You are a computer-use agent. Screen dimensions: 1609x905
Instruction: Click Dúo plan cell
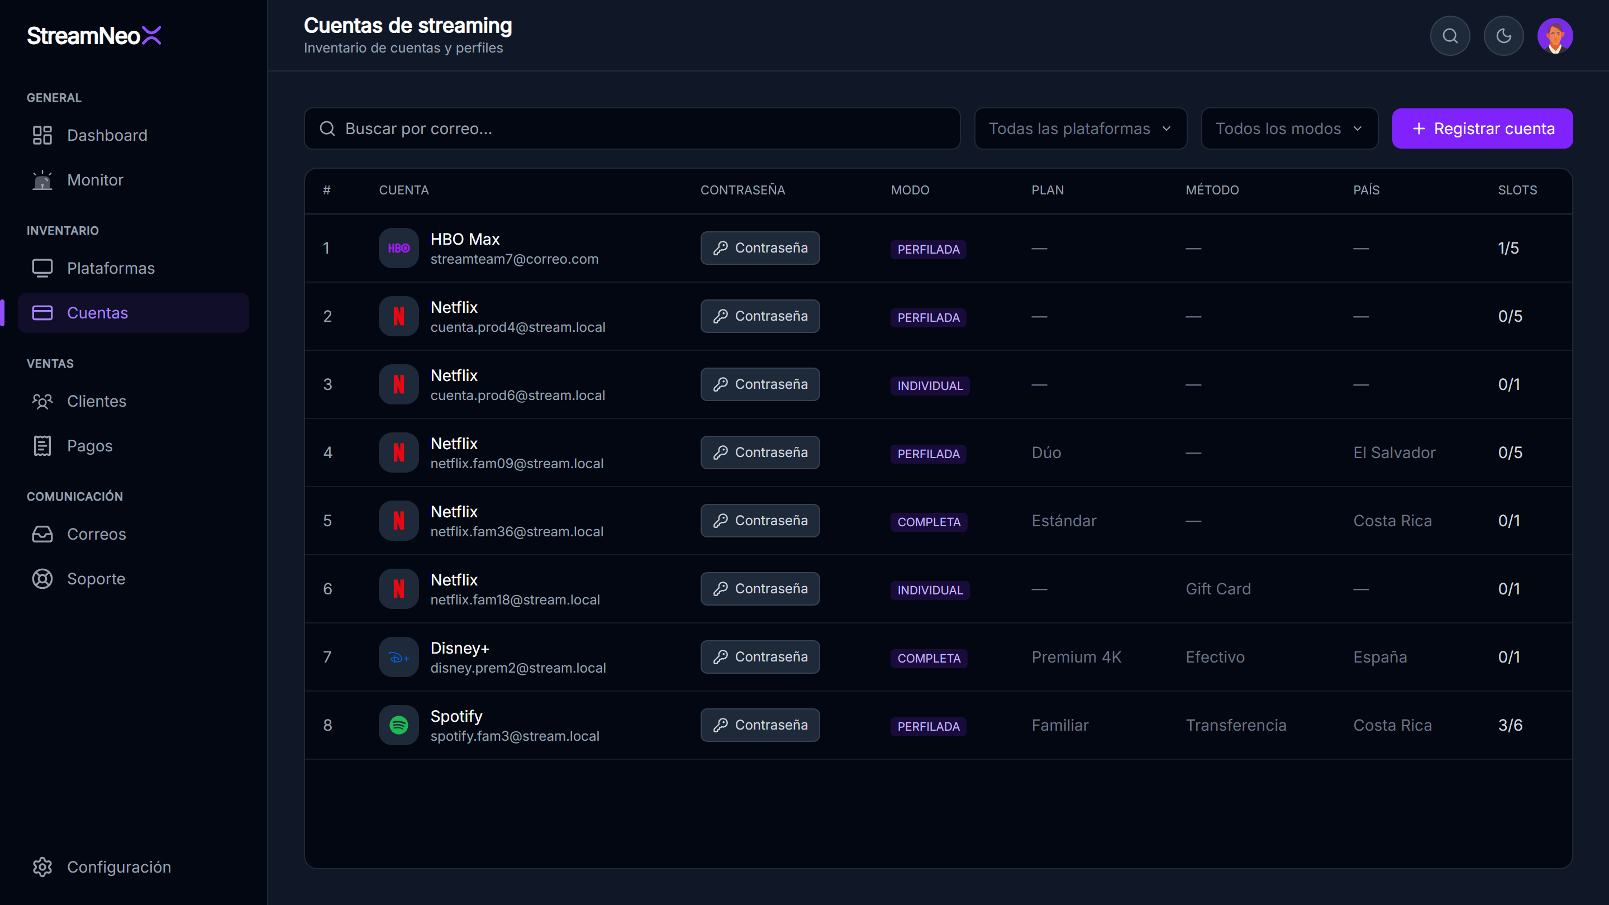point(1046,453)
